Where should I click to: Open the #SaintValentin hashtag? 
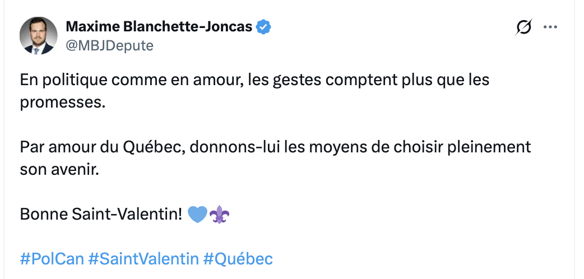(143, 259)
